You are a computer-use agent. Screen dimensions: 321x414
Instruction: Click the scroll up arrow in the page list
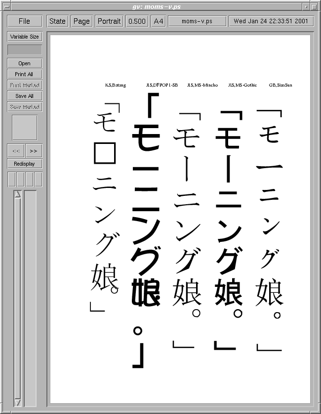click(18, 194)
